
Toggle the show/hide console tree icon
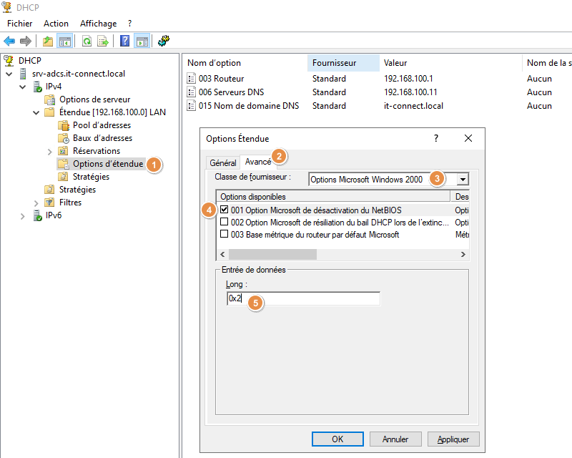click(65, 41)
